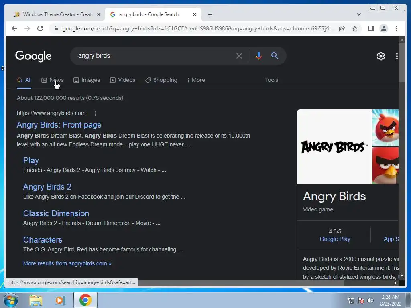
Task: Expand the tab search chevron
Action: pos(358,14)
